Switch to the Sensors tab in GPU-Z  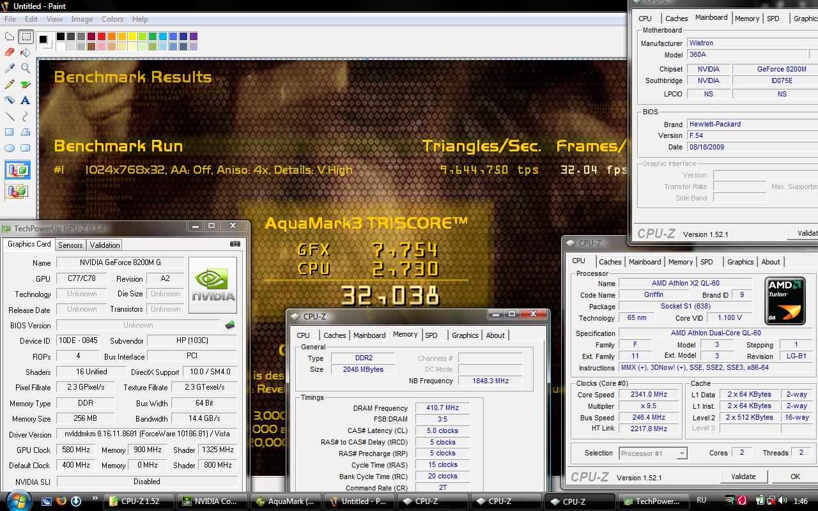70,245
